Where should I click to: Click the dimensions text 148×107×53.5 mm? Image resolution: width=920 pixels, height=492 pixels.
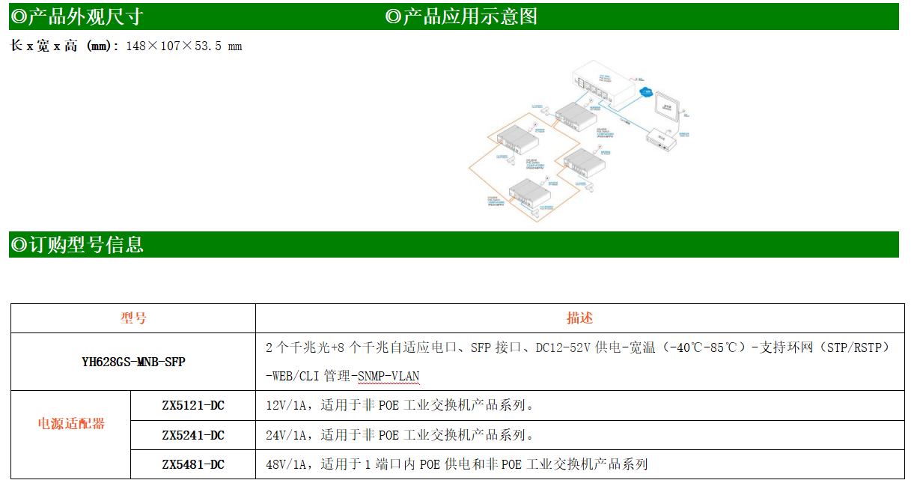tap(183, 46)
